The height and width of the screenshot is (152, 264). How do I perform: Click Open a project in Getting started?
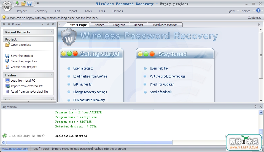(83, 68)
